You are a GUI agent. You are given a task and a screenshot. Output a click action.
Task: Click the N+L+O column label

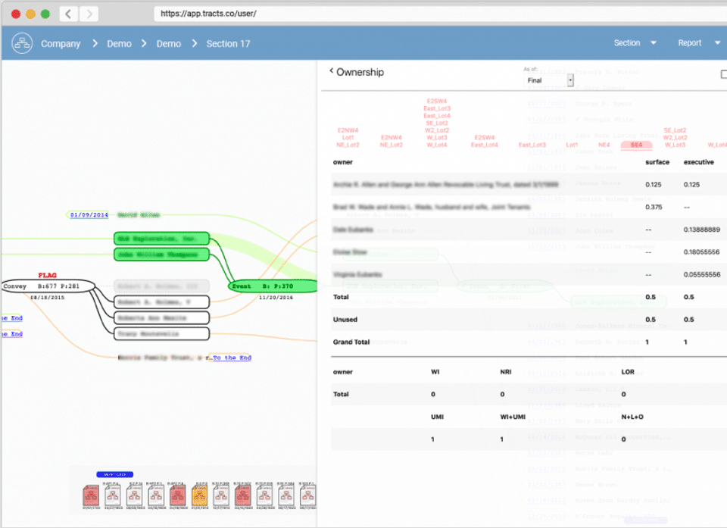632,417
